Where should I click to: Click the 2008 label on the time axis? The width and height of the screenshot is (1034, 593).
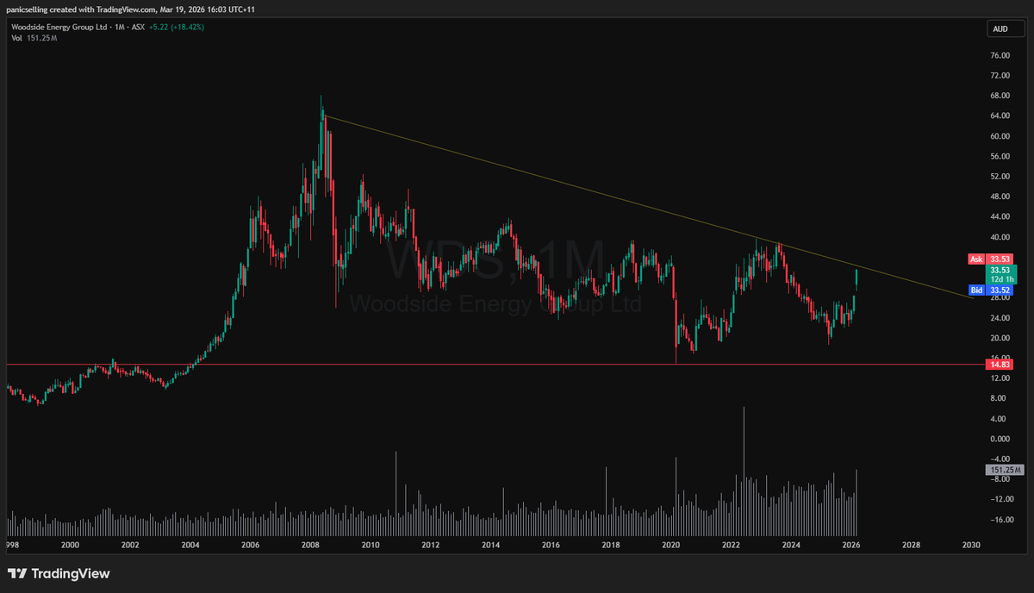click(310, 545)
